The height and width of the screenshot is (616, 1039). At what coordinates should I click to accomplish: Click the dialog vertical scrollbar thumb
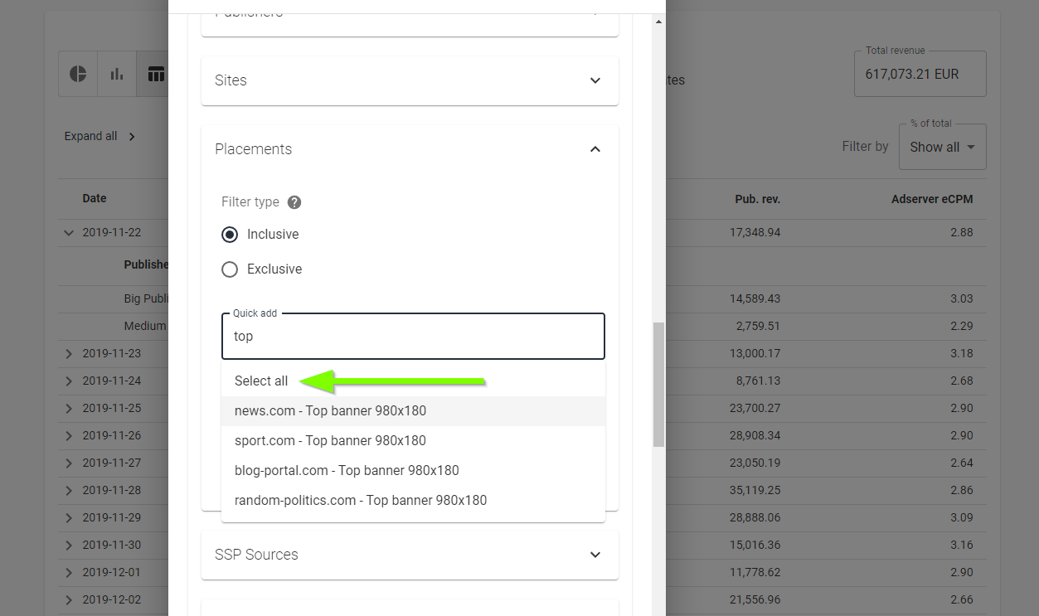(658, 385)
